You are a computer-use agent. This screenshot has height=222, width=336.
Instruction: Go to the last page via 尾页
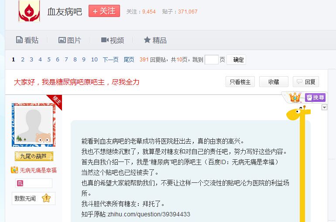tap(129, 60)
